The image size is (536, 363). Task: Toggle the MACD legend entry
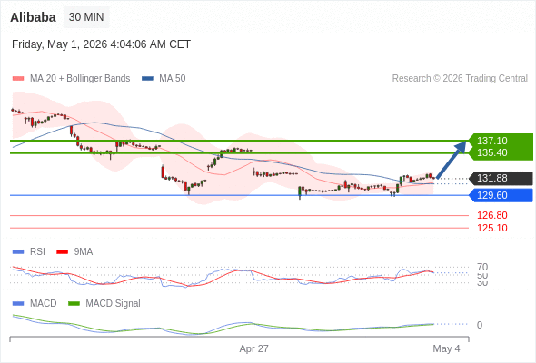[x=35, y=303]
